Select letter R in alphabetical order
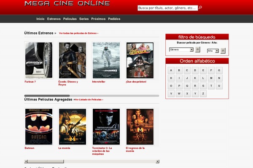 pyautogui.click(x=195, y=86)
